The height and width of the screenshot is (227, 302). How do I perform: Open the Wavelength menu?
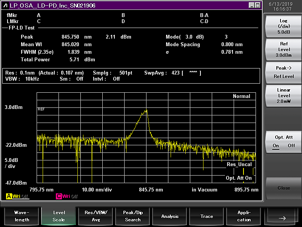pos(21,216)
